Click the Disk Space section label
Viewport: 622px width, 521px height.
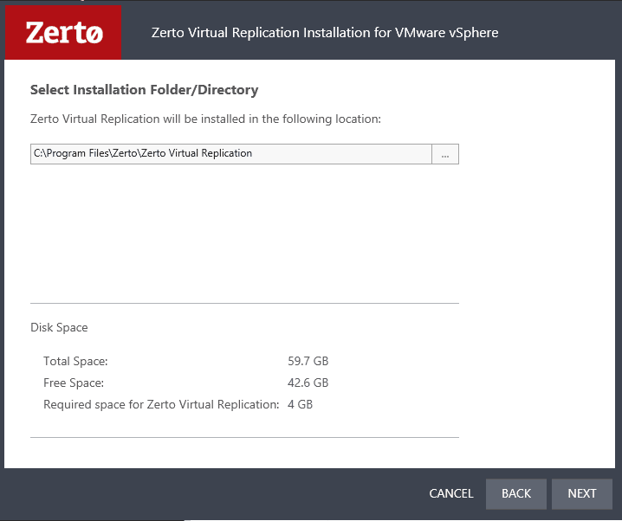(59, 327)
